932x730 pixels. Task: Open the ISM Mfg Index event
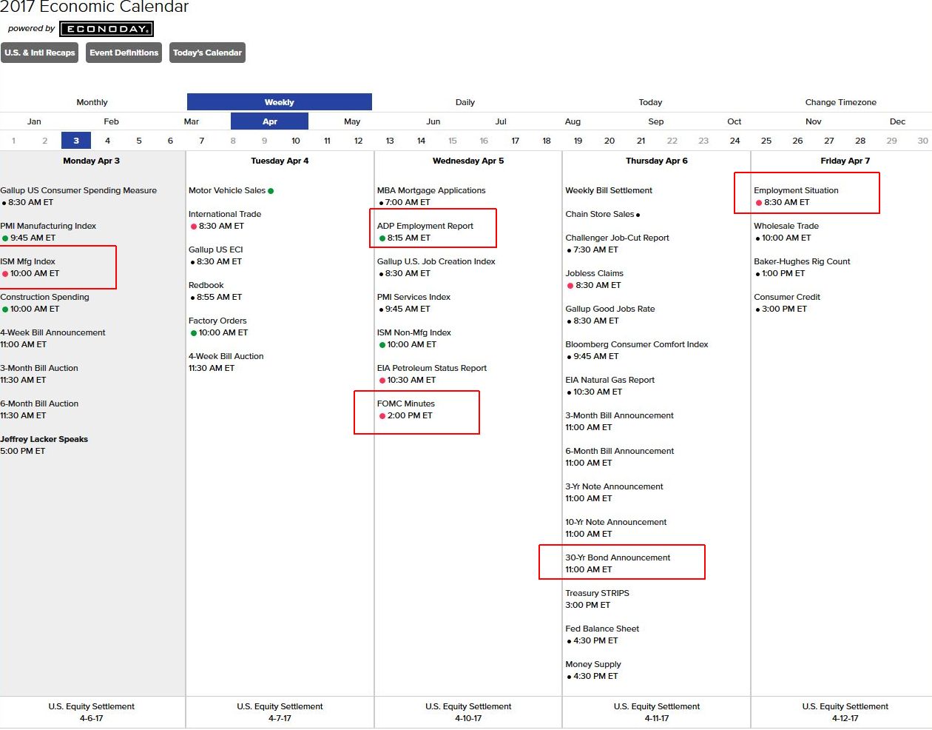coord(28,261)
